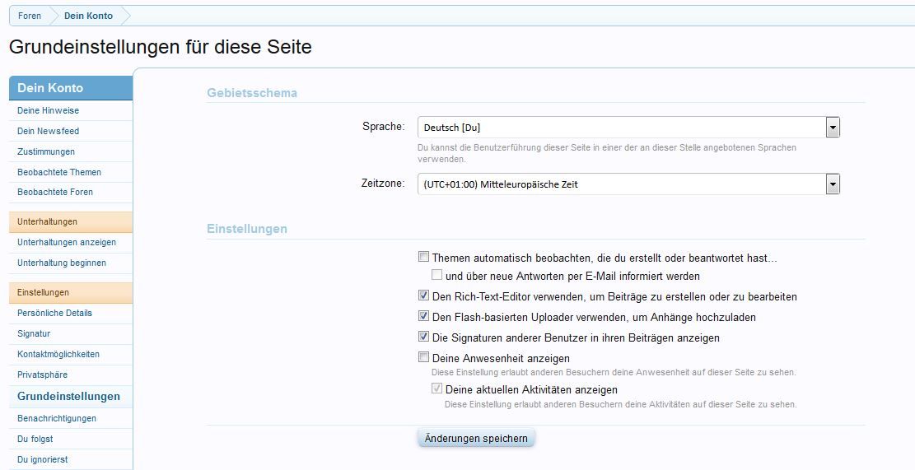
Task: Disable the Flash-basierten Uploader checkbox
Action: click(x=423, y=317)
